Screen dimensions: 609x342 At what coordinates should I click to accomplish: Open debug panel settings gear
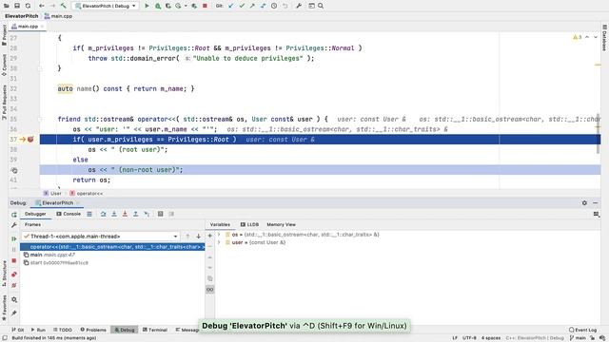pyautogui.click(x=584, y=202)
